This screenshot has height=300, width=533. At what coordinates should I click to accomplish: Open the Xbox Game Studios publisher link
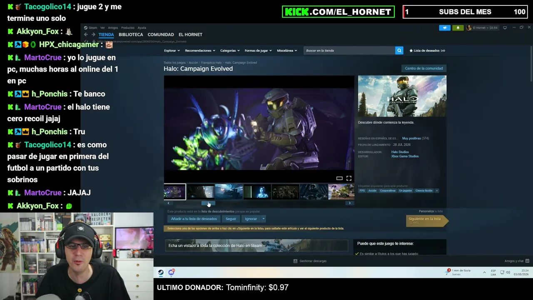click(x=405, y=156)
